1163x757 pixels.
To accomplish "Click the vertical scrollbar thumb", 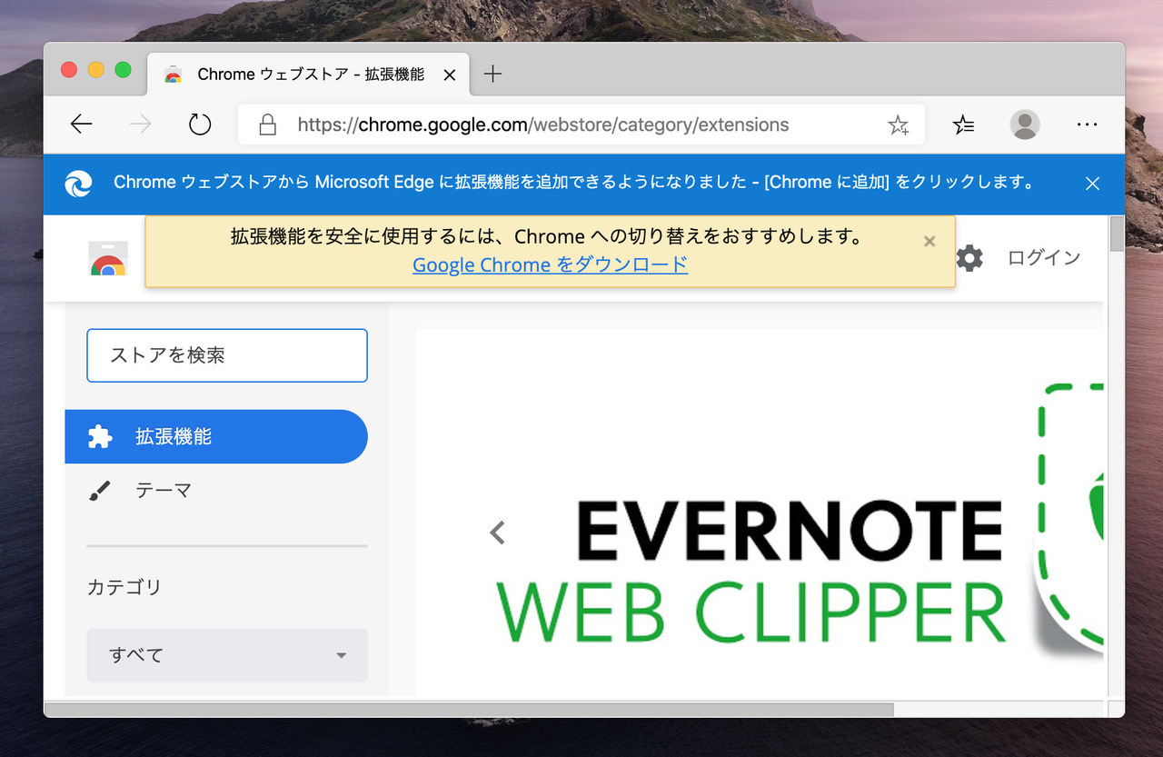I will (1117, 234).
